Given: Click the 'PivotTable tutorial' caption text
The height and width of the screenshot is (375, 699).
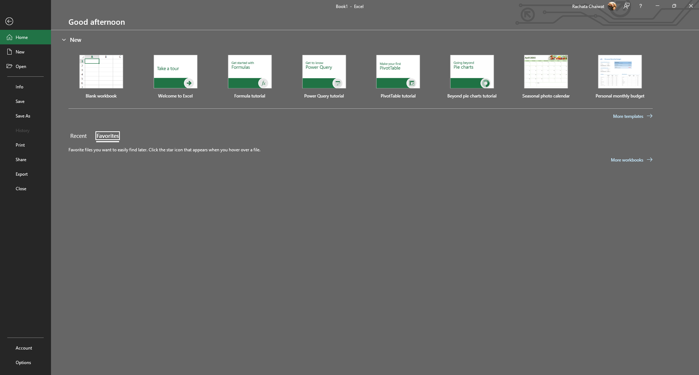Looking at the screenshot, I should (398, 96).
